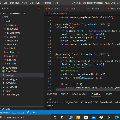The image size is (120, 120).
Task: Click the errors count icon in status bar
Action: point(28,112)
